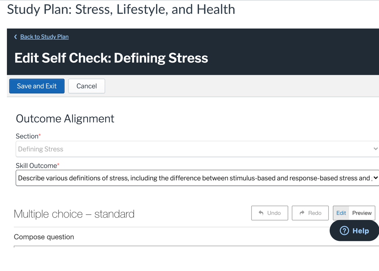Click the Undo button
The image size is (379, 271).
(x=270, y=213)
